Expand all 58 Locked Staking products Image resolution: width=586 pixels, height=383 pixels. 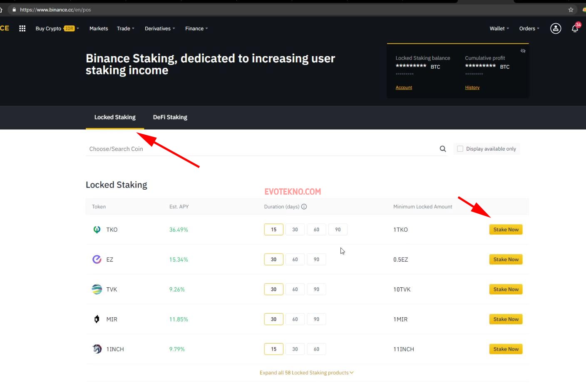coord(307,373)
